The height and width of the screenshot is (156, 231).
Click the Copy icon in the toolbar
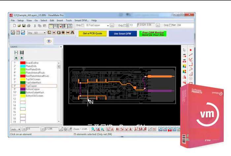(40, 26)
